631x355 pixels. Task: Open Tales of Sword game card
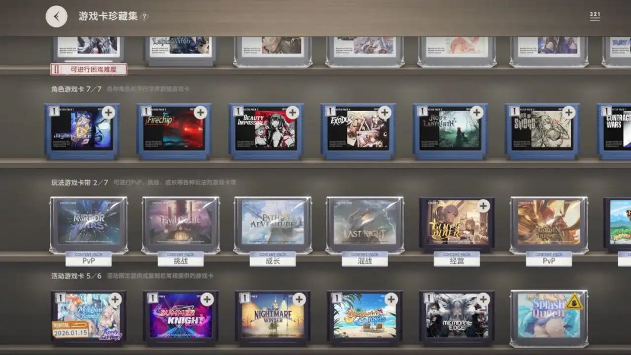[x=542, y=132]
